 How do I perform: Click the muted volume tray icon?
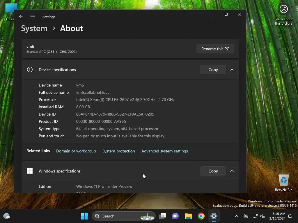(262, 216)
